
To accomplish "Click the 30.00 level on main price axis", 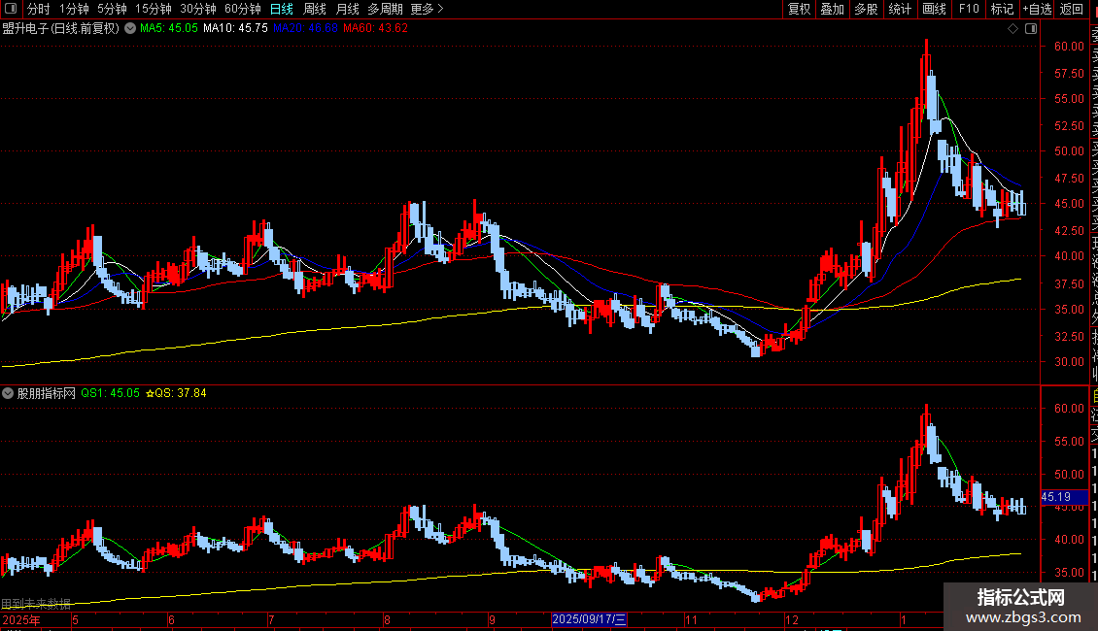I will tap(1069, 362).
